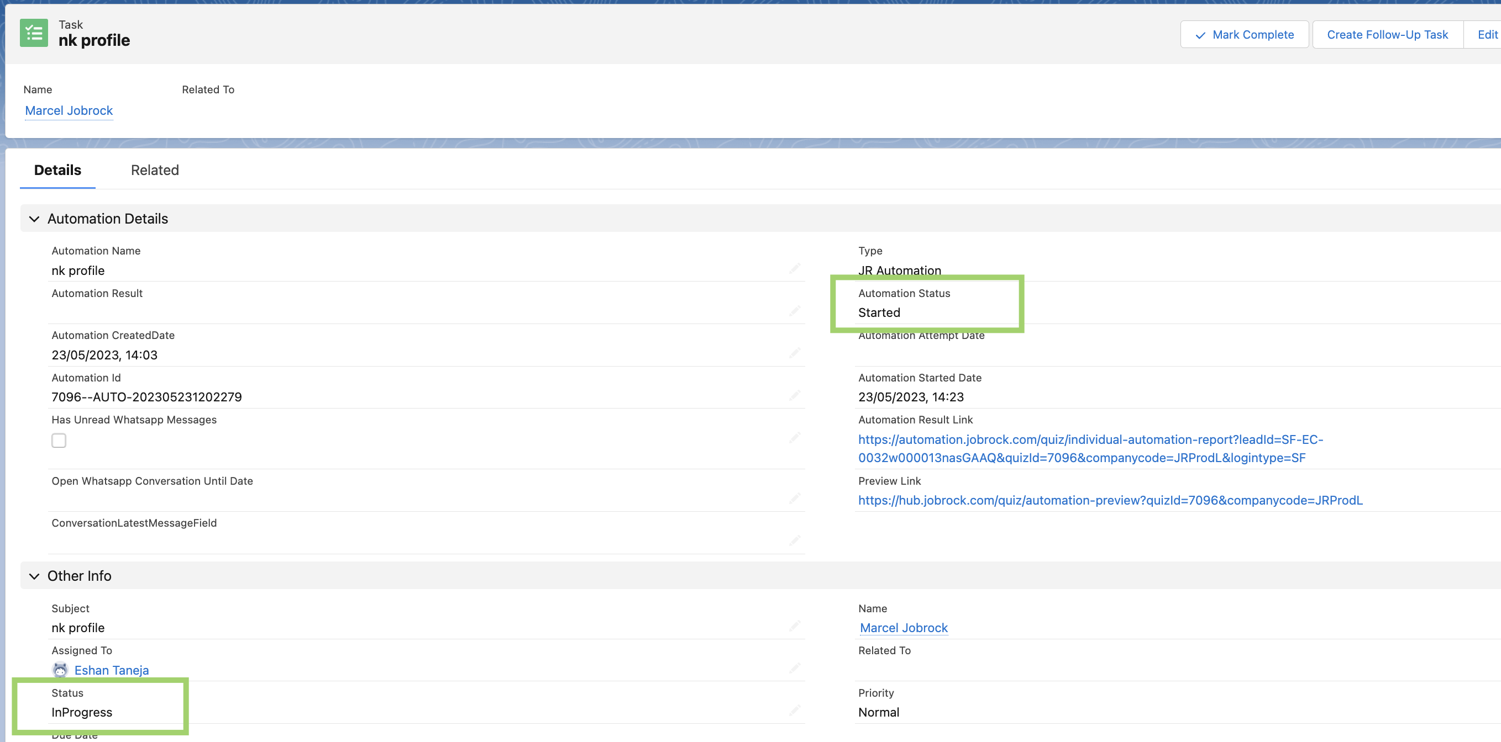Select the Details tab

tap(57, 170)
